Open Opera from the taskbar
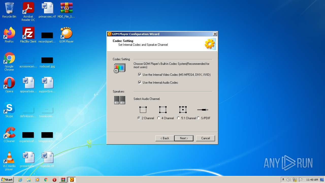The height and width of the screenshot is (183, 325). [54, 180]
